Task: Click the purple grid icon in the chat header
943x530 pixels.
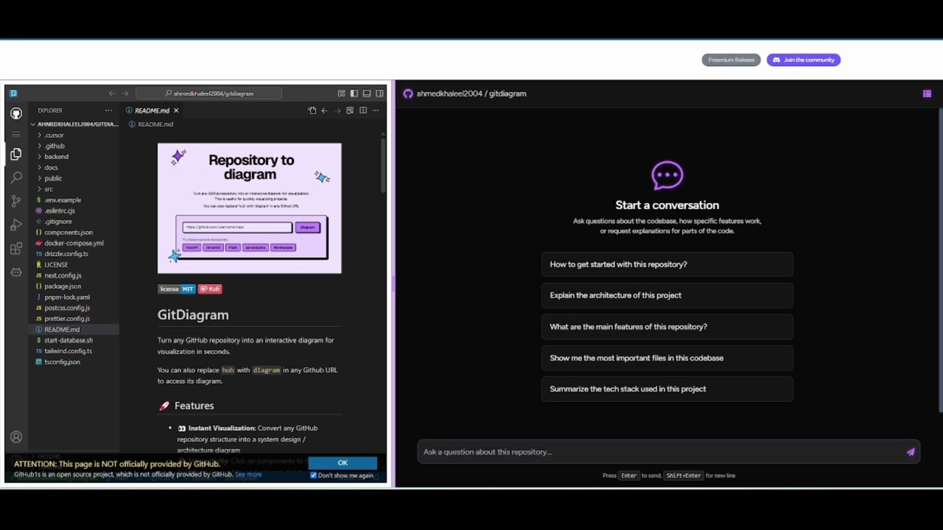Action: (927, 93)
